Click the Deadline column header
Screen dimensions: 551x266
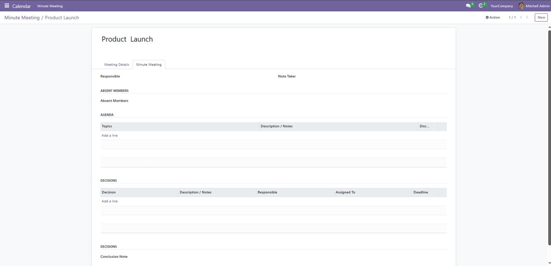click(x=425, y=192)
